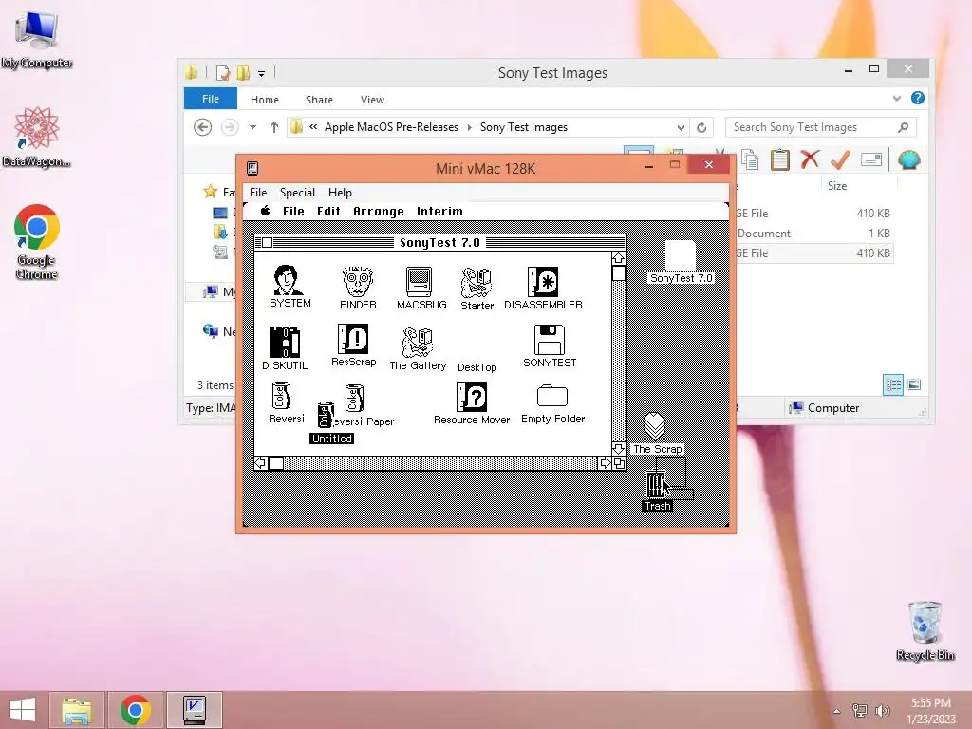
Task: Show hidden system tray icons
Action: click(837, 711)
